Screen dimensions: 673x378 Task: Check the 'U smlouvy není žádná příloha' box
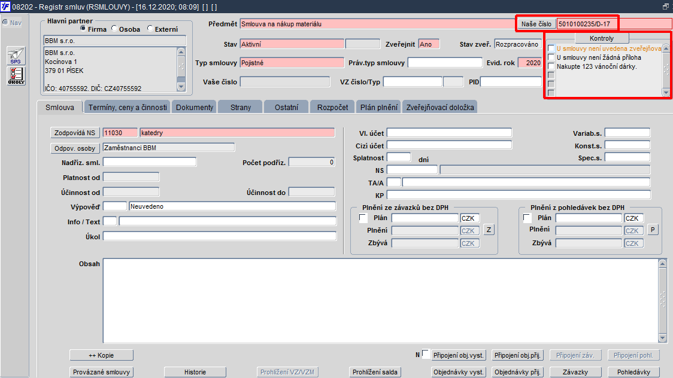point(551,57)
